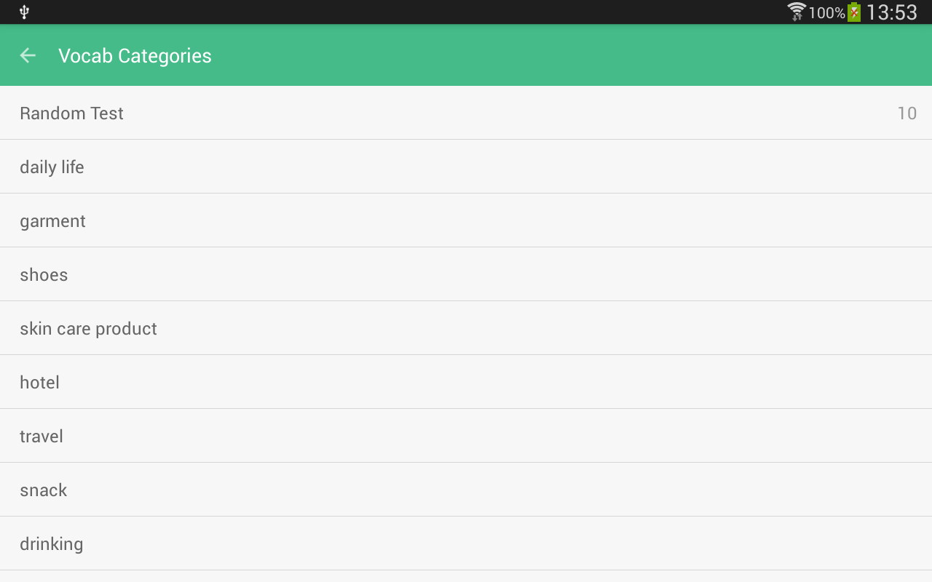932x582 pixels.
Task: Open the Vocab Categories title
Action: [x=135, y=56]
